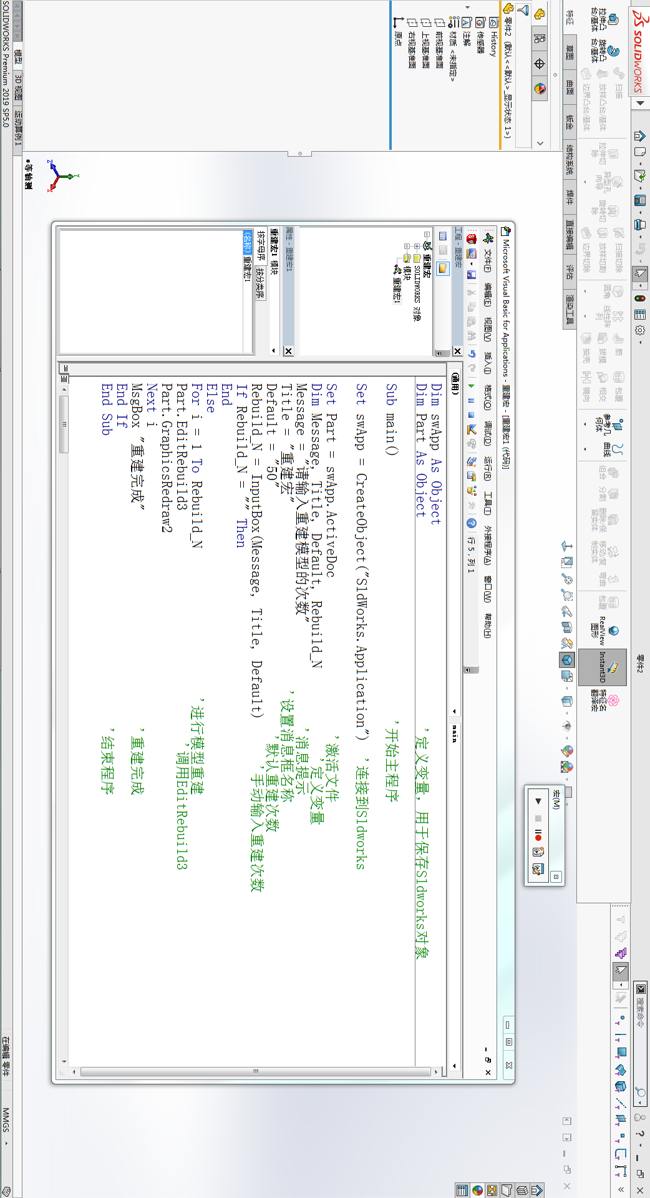Select 按分类序 properties tab
The image size is (650, 1198).
point(261,283)
